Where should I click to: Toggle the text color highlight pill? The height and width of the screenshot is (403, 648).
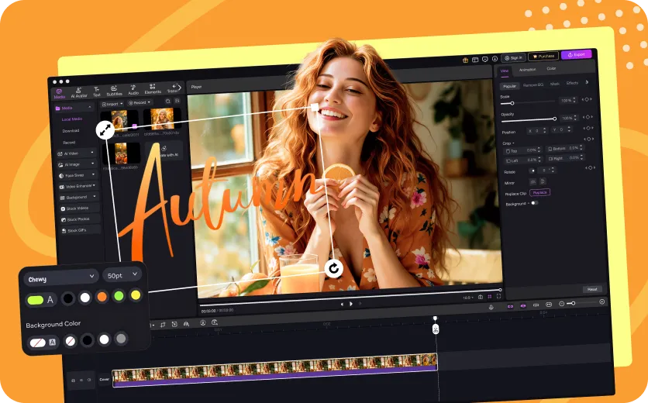[x=35, y=300]
